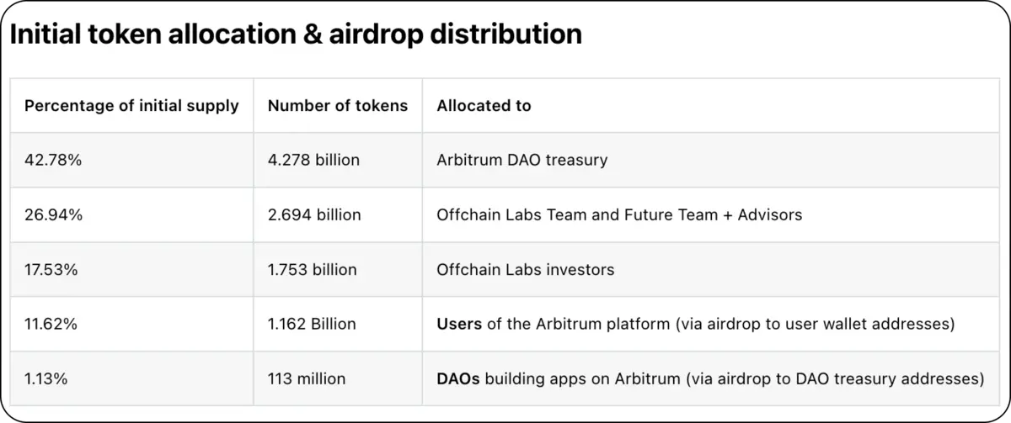Select the 'Offchain Labs investors' cell

coord(525,270)
